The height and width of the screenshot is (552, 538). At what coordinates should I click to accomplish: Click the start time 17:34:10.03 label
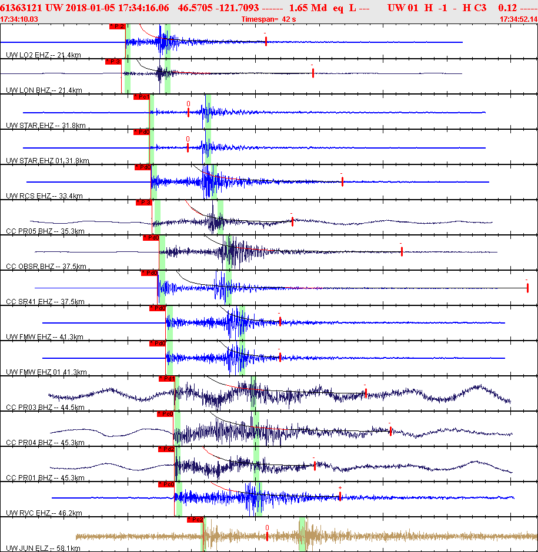pyautogui.click(x=19, y=19)
